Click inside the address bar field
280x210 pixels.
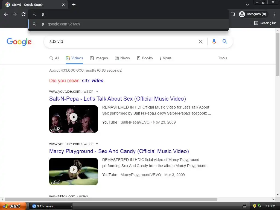pyautogui.click(x=129, y=14)
